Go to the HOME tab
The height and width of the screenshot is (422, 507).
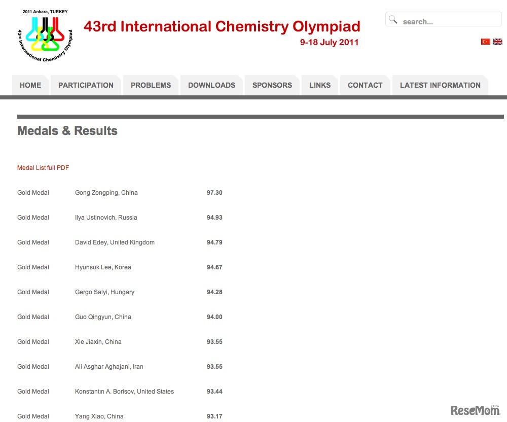(30, 85)
